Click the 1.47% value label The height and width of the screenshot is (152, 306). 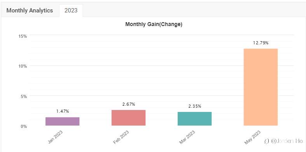(x=63, y=112)
